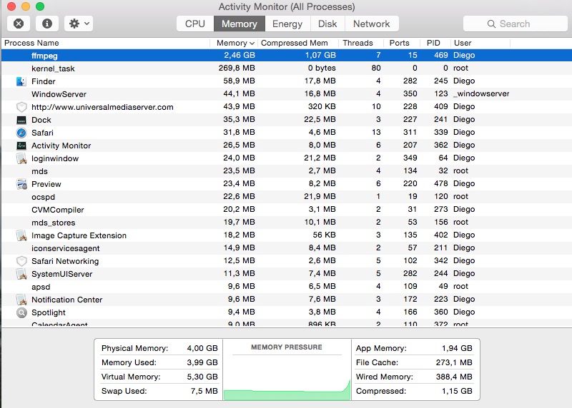Click the search magnifier icon
This screenshot has height=408, width=572.
pyautogui.click(x=491, y=24)
